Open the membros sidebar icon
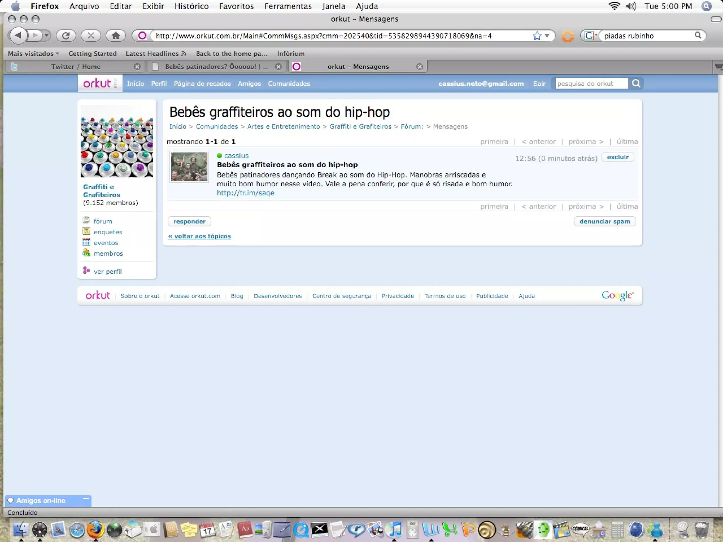723x542 pixels. tap(86, 253)
